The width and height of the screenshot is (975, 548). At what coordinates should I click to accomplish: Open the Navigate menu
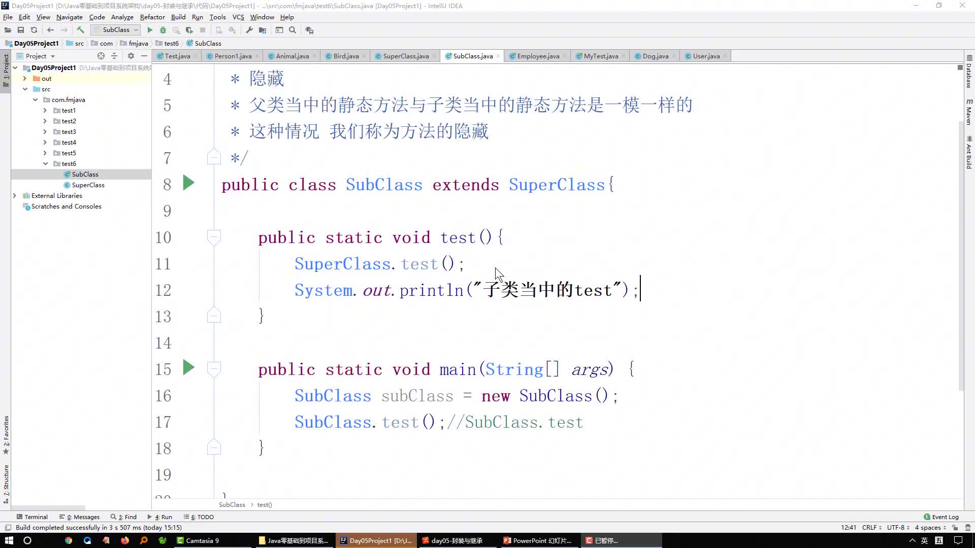coord(70,17)
